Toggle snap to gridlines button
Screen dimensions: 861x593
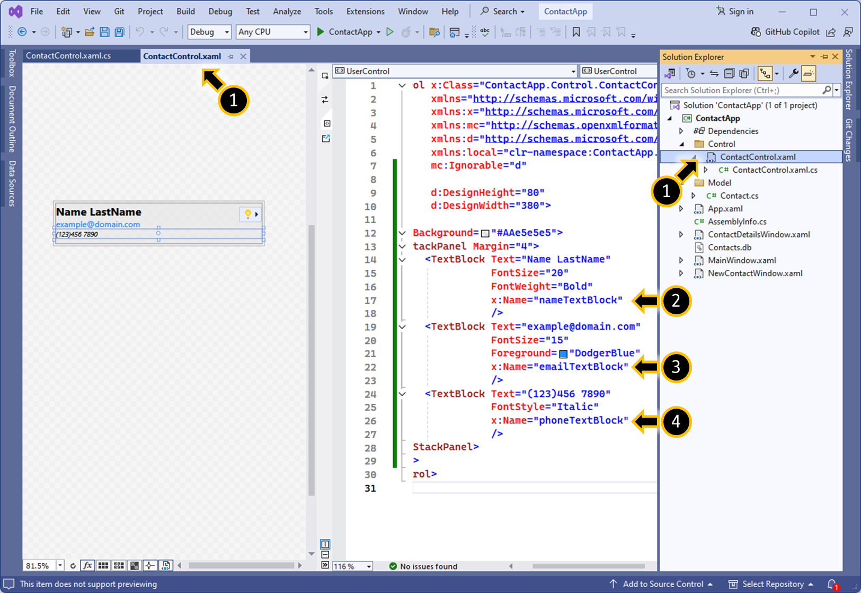coord(119,565)
